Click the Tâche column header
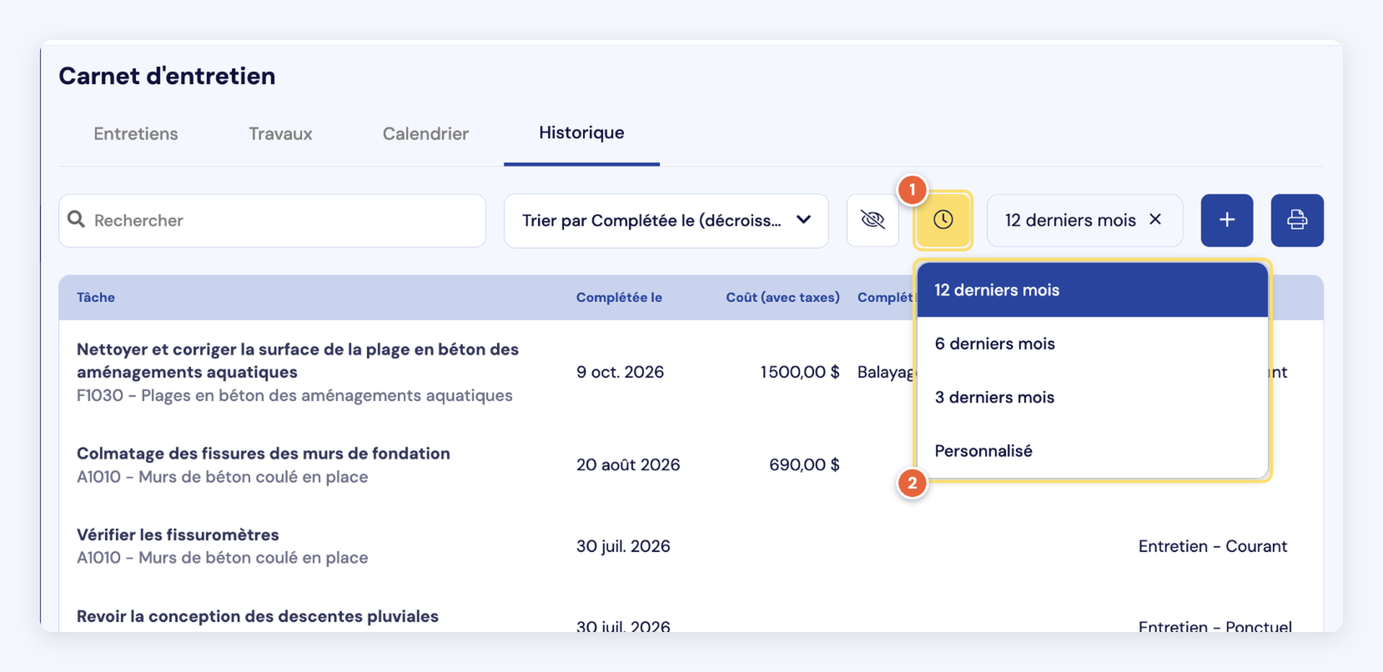This screenshot has width=1383, height=672. click(x=96, y=298)
